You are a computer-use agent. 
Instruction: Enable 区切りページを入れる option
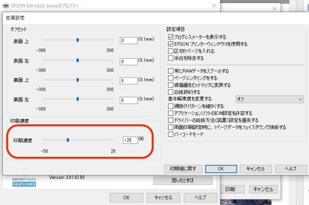point(171,51)
